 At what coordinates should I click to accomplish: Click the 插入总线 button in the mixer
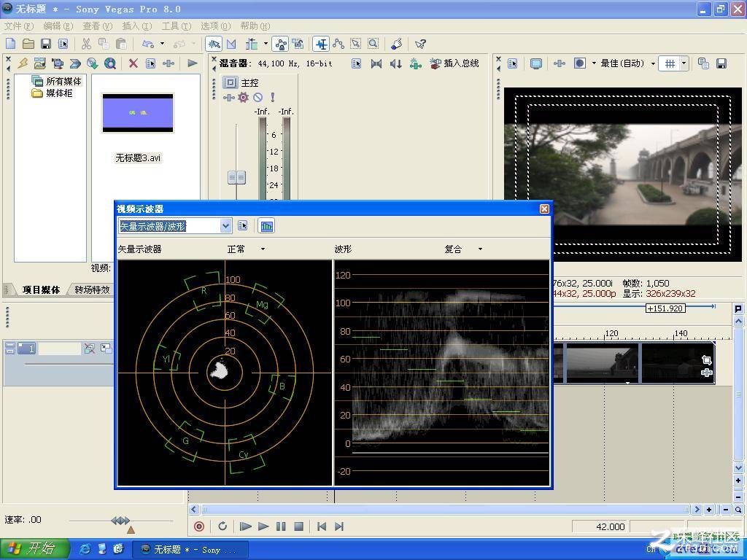(454, 63)
